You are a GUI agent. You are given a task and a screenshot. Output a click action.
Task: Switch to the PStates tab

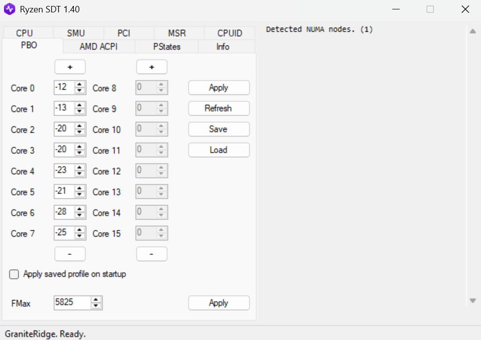pos(166,47)
